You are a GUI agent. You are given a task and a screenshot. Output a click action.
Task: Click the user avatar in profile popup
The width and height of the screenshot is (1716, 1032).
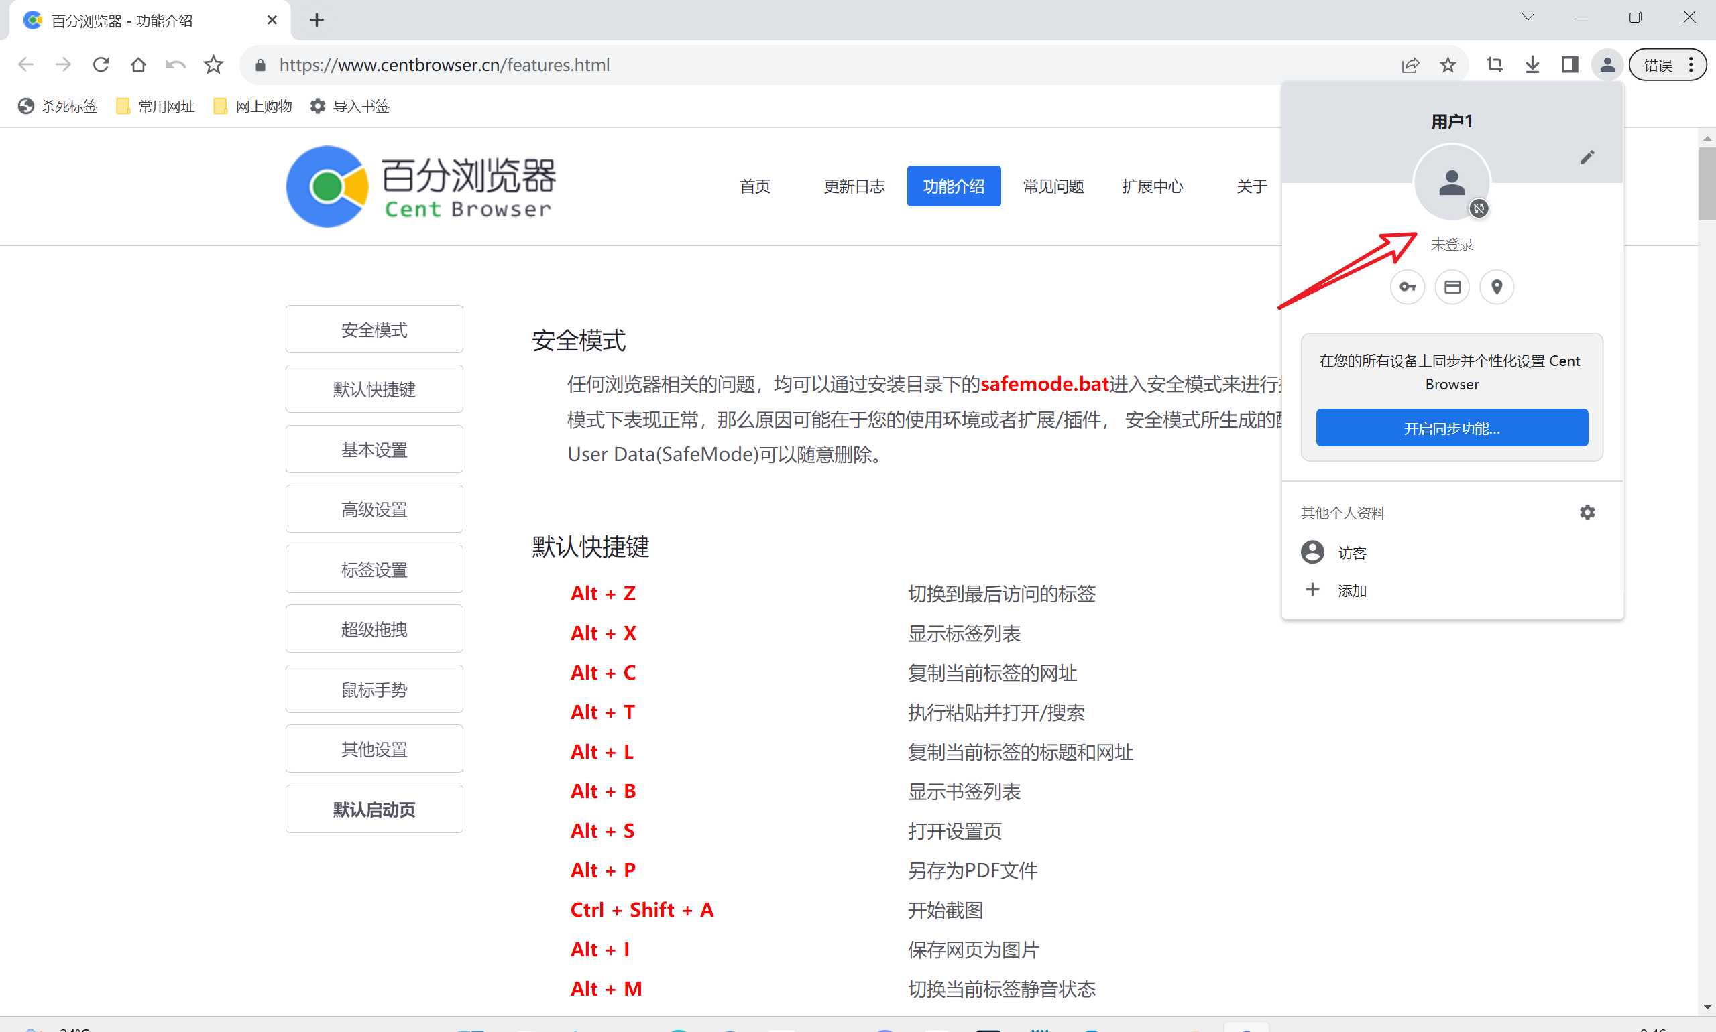tap(1452, 183)
